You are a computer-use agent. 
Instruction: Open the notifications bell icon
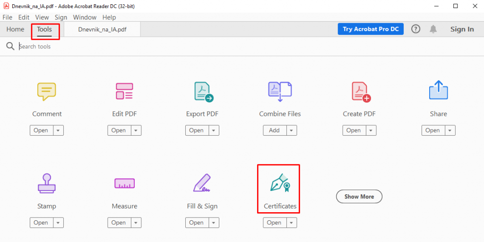[x=433, y=29]
